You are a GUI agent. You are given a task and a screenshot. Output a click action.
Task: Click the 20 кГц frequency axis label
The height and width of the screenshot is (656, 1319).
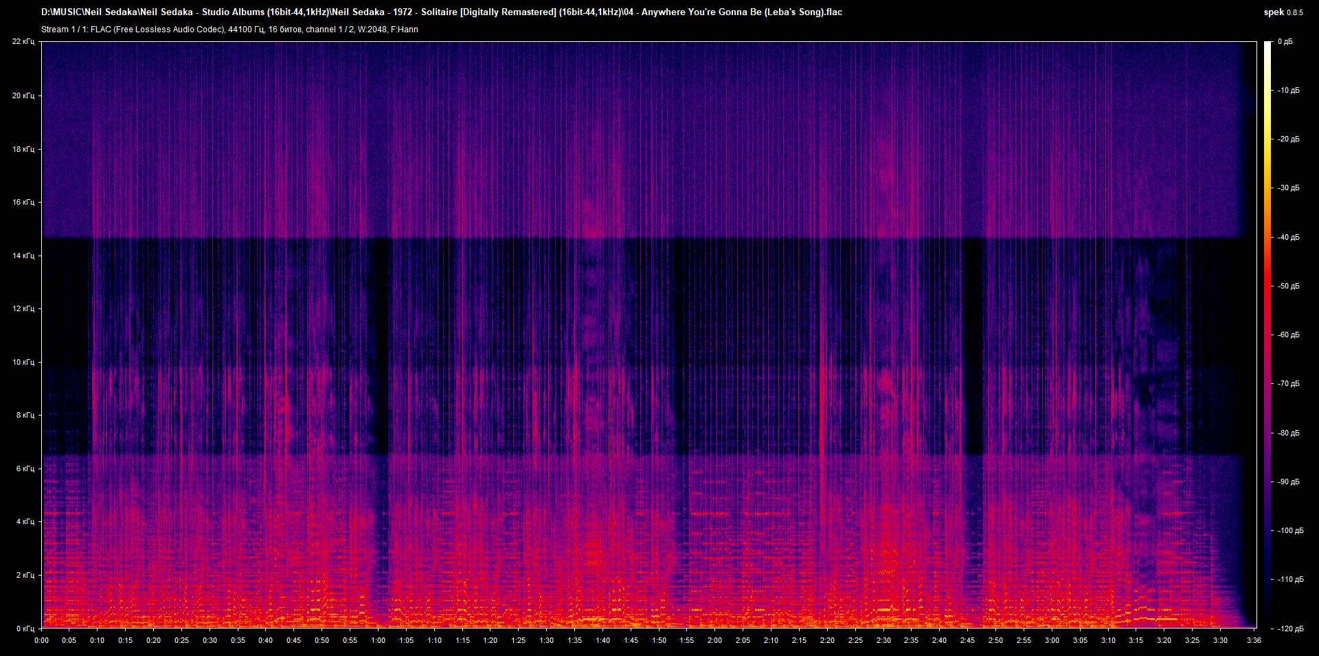pyautogui.click(x=23, y=95)
